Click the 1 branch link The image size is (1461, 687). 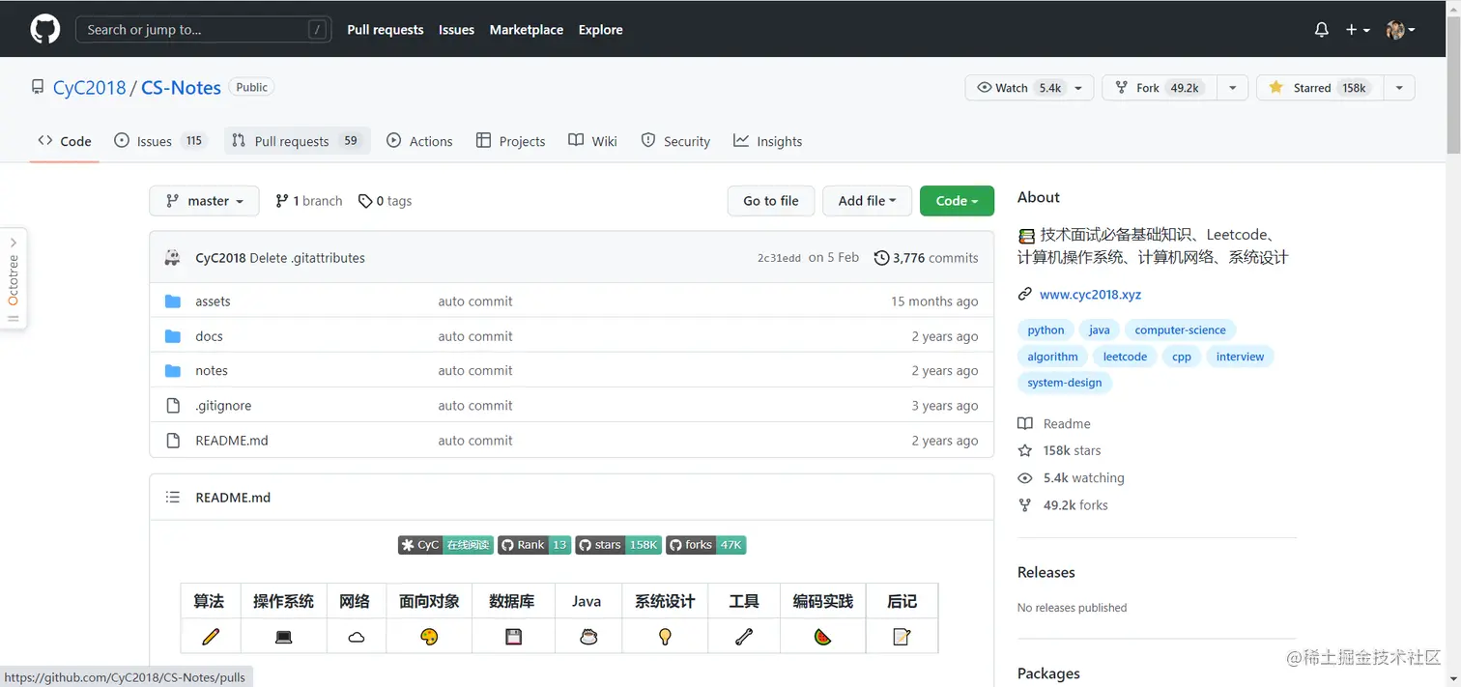309,201
